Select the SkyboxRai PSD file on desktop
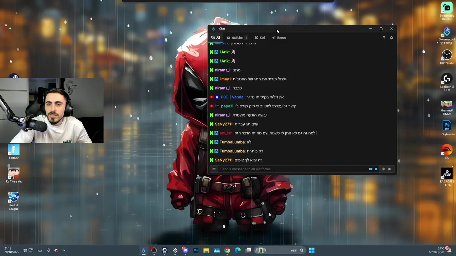This screenshot has height=256, width=456. click(x=447, y=128)
